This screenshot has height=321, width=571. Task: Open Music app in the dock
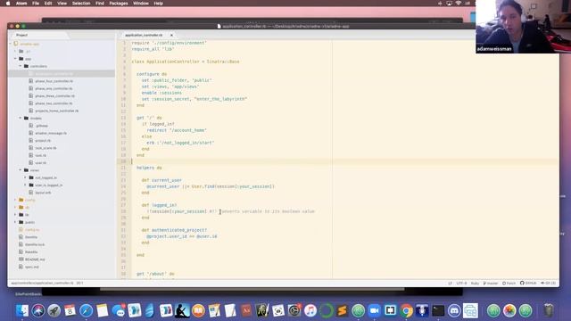pyautogui.click(x=310, y=310)
